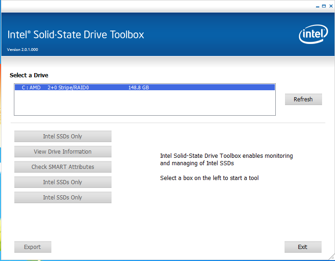Click the bottommost Intel SSDs Only button

coord(63,197)
